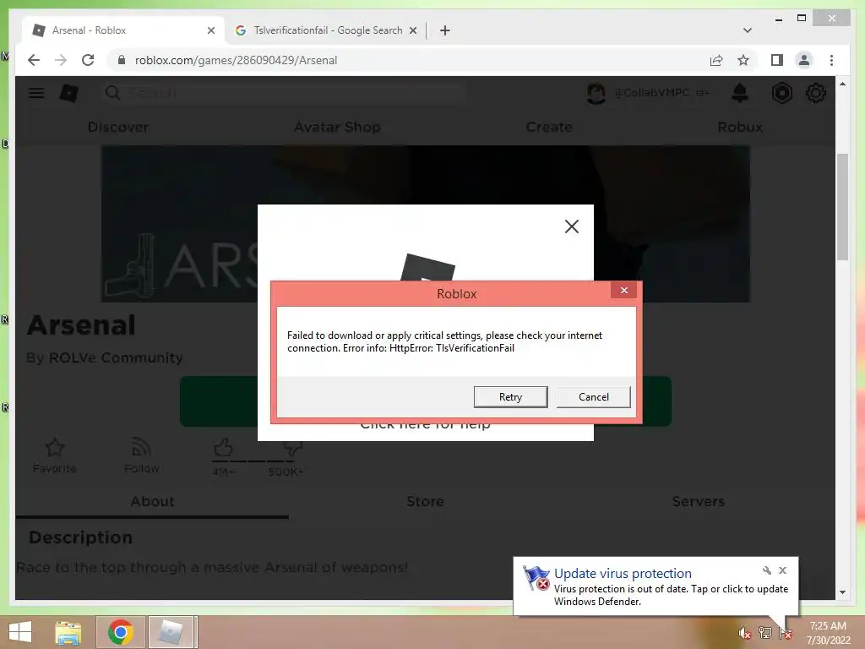
Task: Bookmark this page with the star icon
Action: click(x=743, y=60)
